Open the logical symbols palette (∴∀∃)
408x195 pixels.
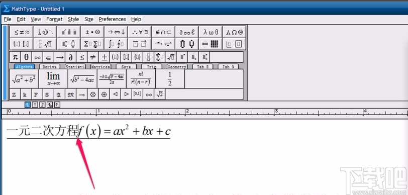[140, 32]
